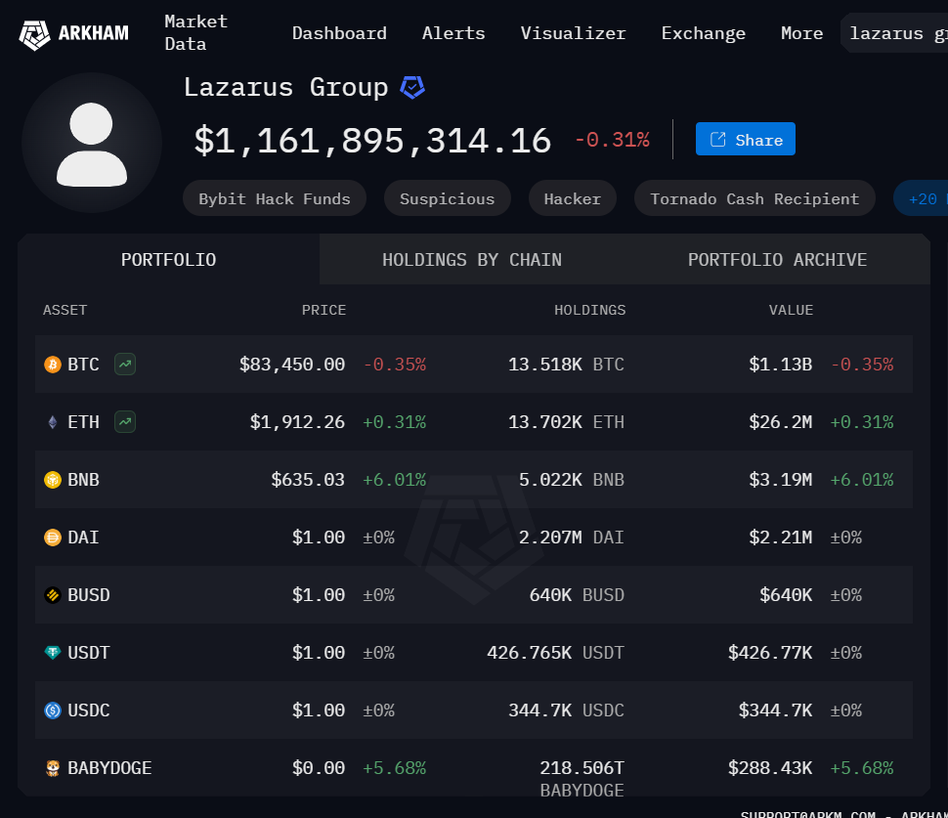Sort by the Value column header

point(791,310)
